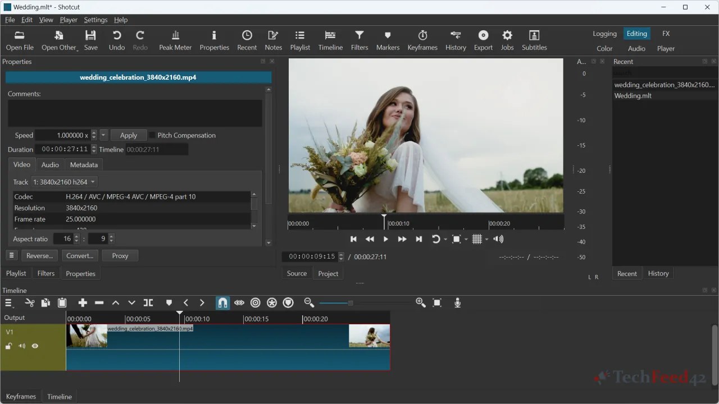Click the Proxy button

(x=120, y=255)
